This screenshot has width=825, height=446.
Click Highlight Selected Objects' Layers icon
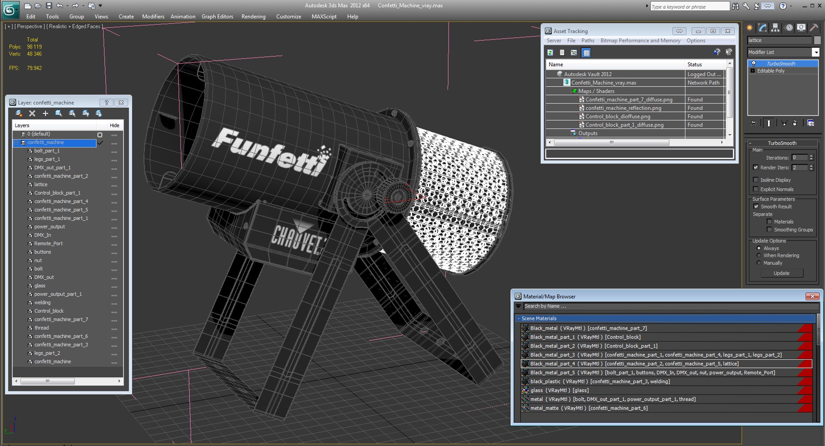click(72, 113)
